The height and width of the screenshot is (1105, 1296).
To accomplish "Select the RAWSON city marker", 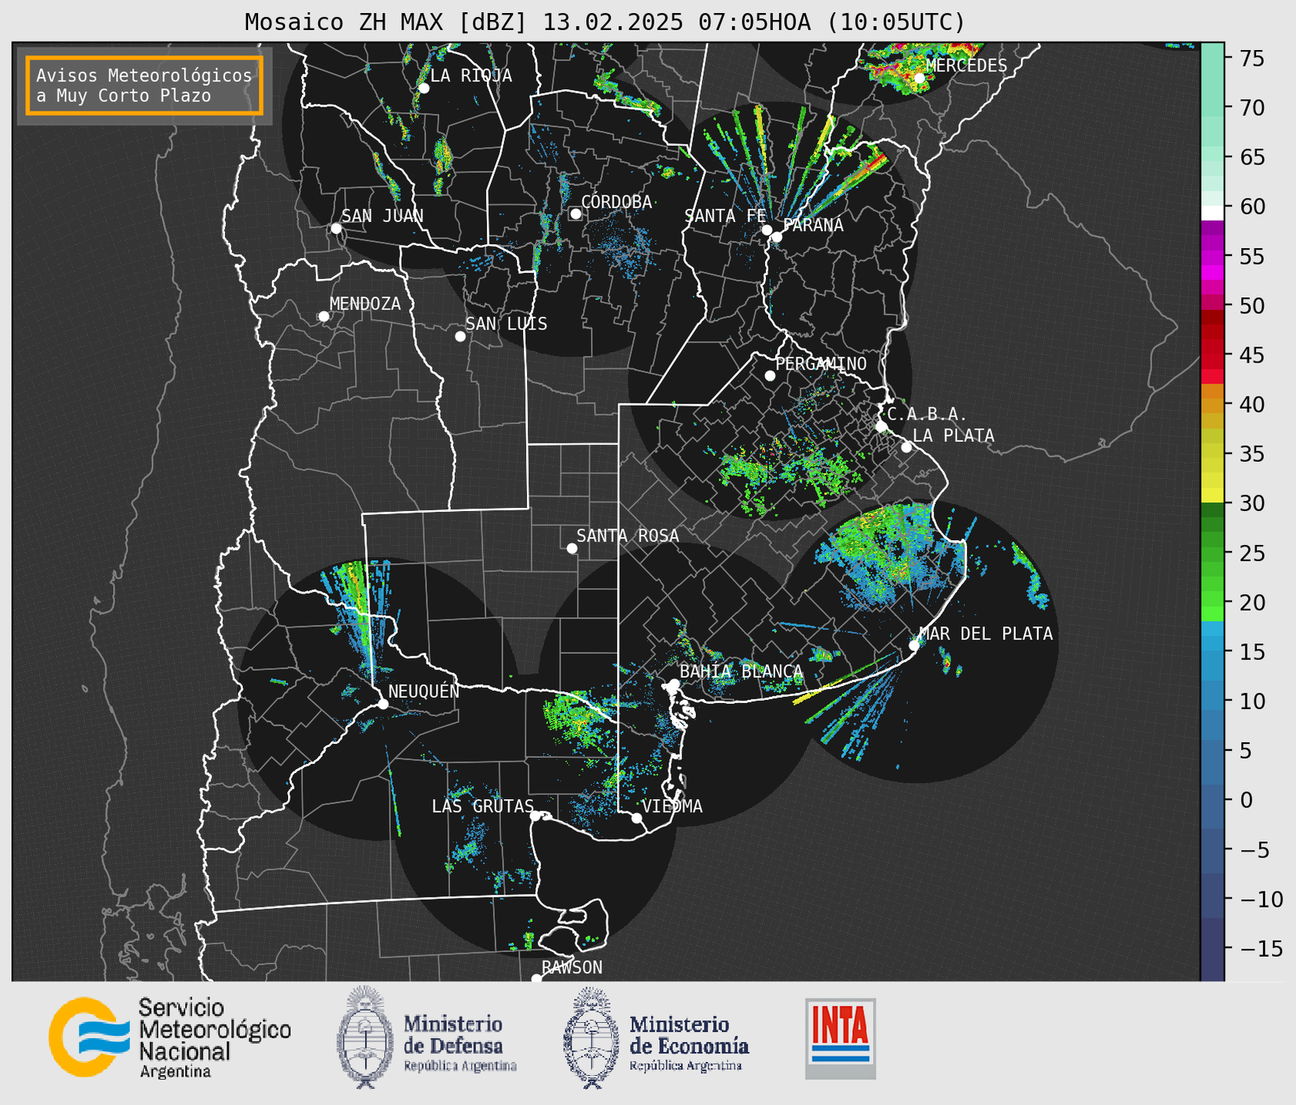I will tap(536, 978).
